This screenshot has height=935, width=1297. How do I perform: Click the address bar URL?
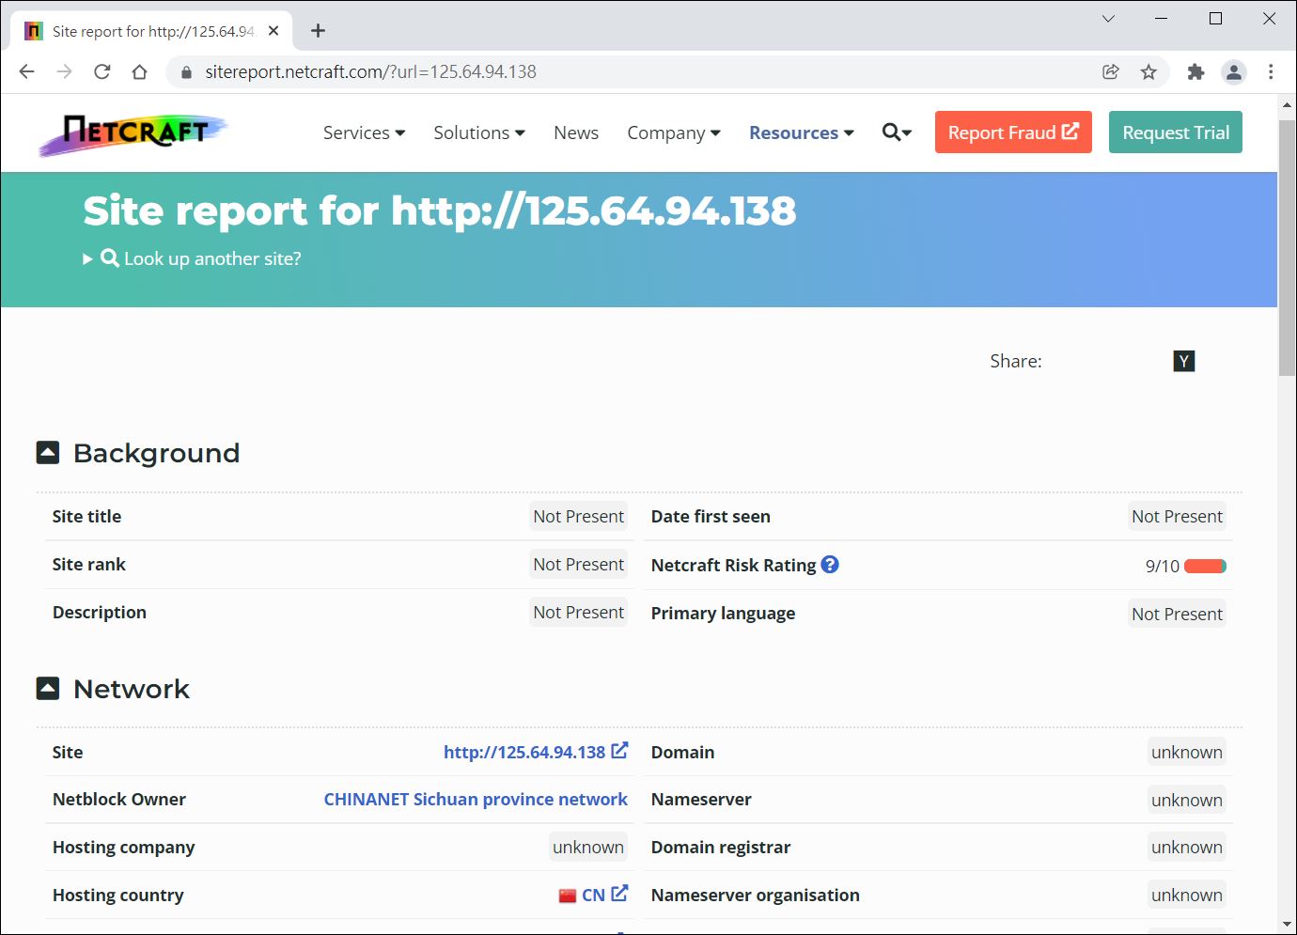click(371, 71)
